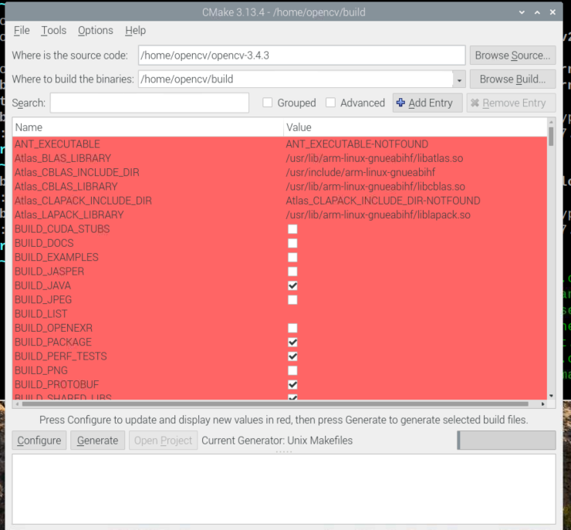Edit the libcblas.so path value
This screenshot has width=571, height=530.
point(376,187)
